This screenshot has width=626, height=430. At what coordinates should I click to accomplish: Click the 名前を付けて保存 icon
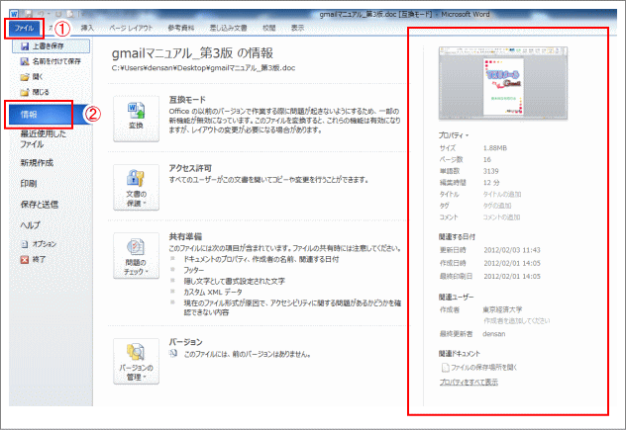(x=25, y=61)
